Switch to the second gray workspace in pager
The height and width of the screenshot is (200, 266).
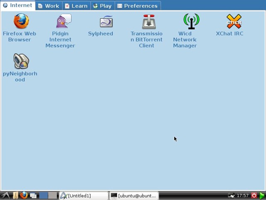tap(53, 195)
